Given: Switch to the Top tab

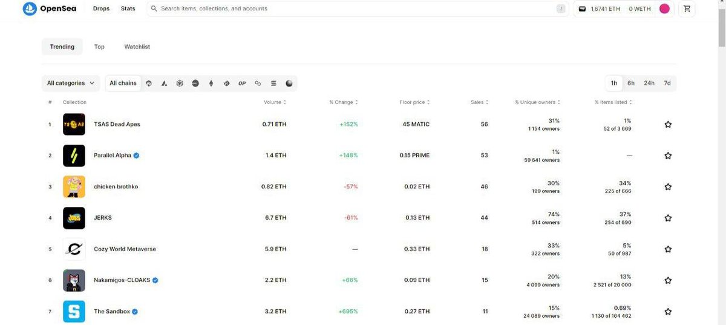Looking at the screenshot, I should [x=99, y=47].
